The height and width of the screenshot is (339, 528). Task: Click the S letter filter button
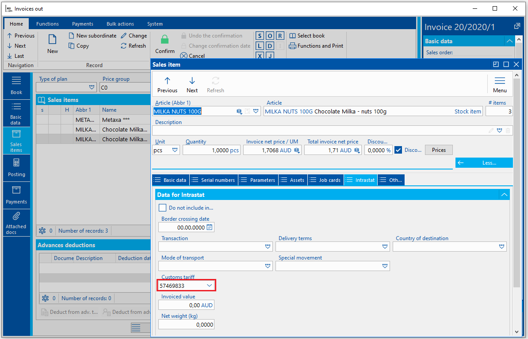point(260,36)
